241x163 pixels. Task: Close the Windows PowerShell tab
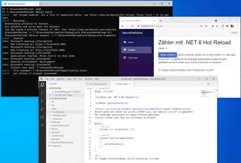(x=36, y=4)
